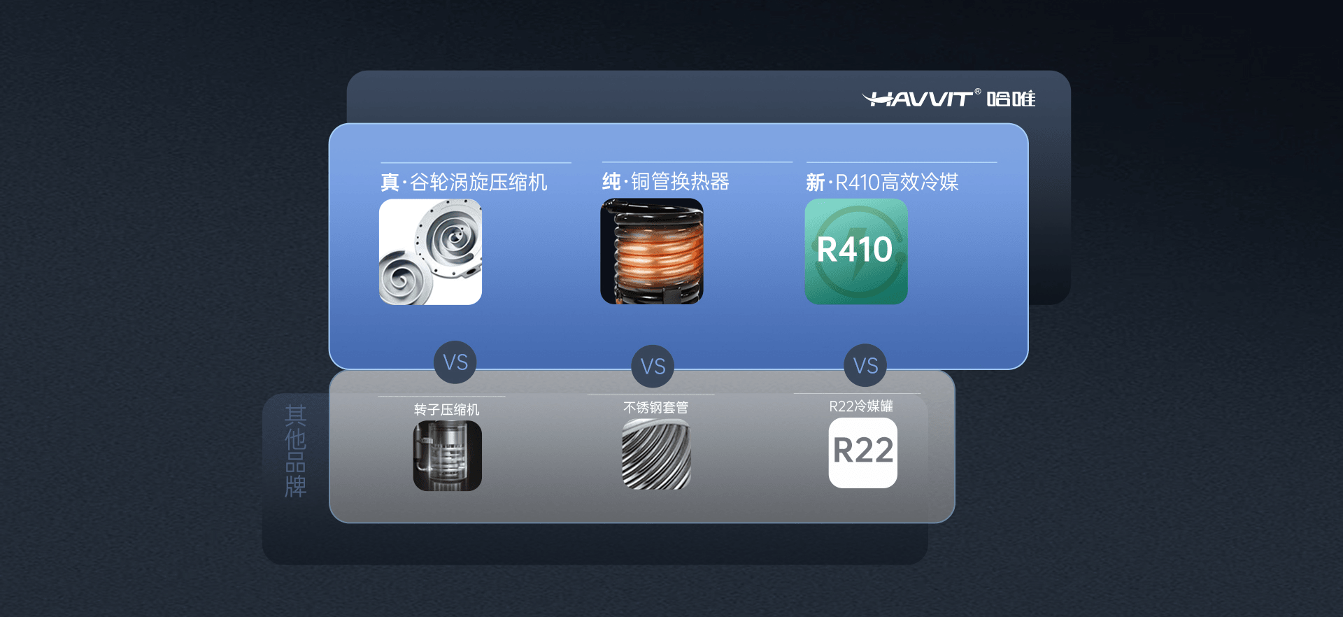Click the white R22 icon
Screen dimensions: 1343x617
pyautogui.click(x=863, y=453)
